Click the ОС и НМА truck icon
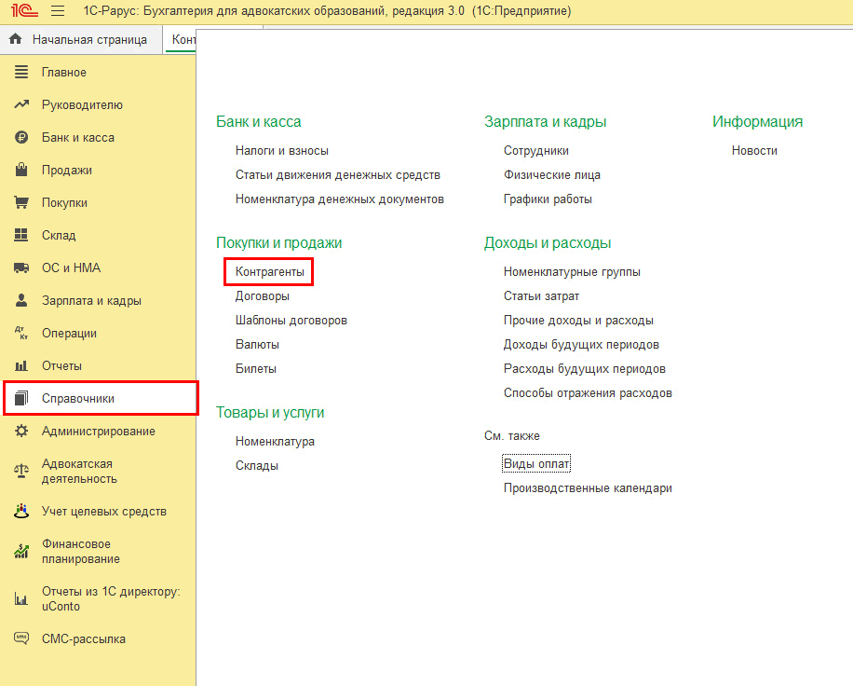 (21, 268)
